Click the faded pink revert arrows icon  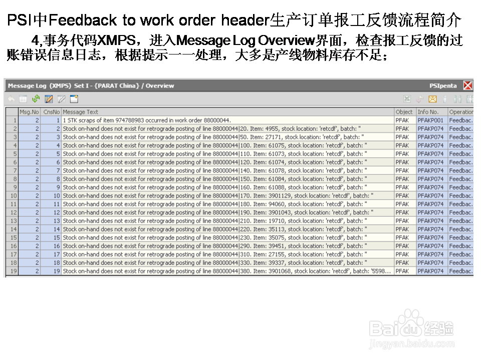[420, 99]
